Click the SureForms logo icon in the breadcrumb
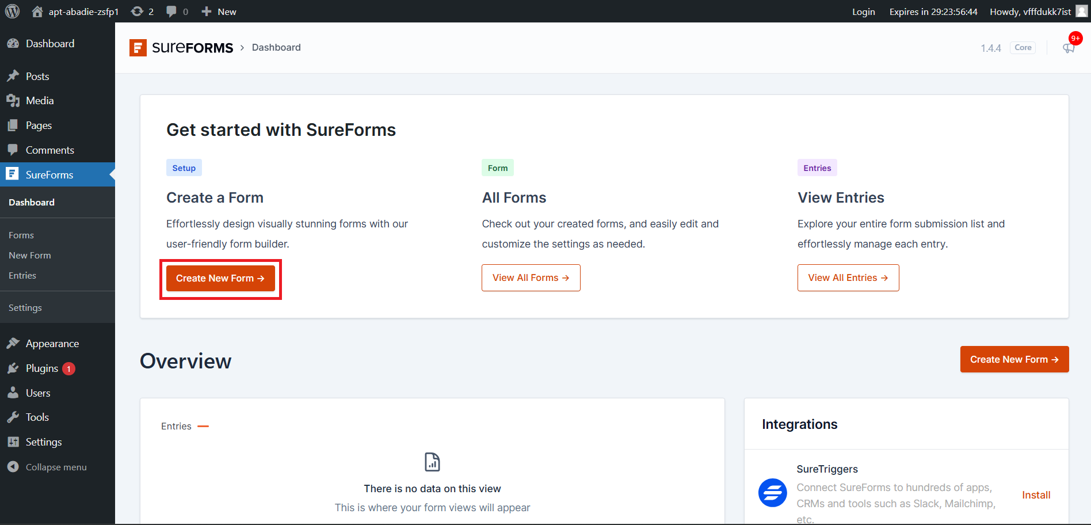 (x=138, y=48)
